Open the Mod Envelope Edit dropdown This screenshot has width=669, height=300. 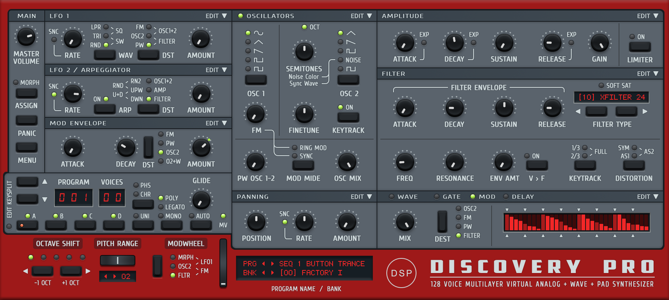coord(216,123)
